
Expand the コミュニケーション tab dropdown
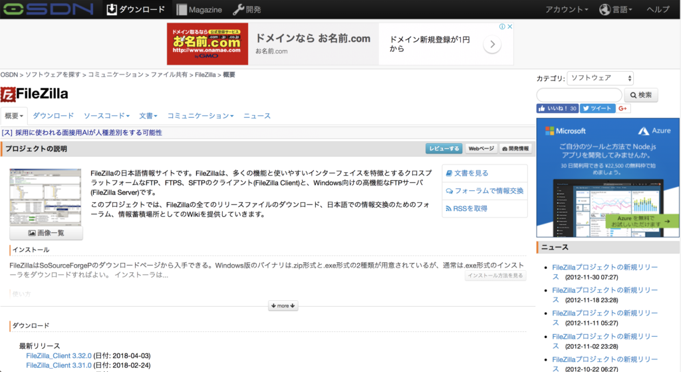tap(200, 116)
